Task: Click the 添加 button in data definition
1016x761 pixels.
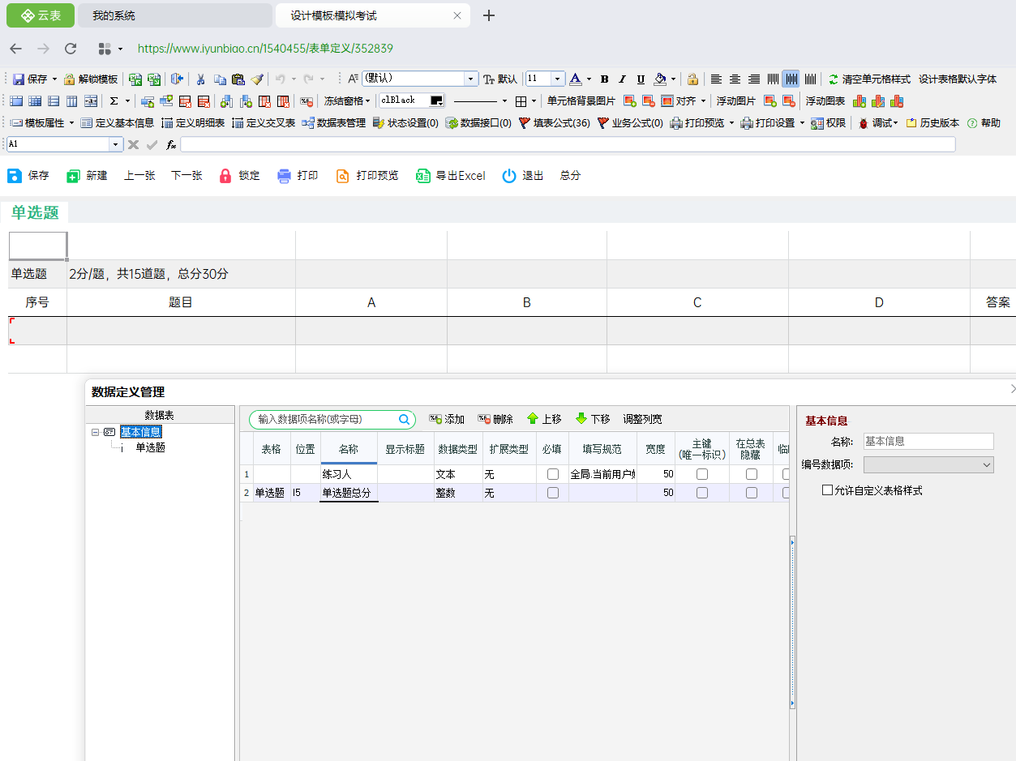Action: click(x=447, y=419)
